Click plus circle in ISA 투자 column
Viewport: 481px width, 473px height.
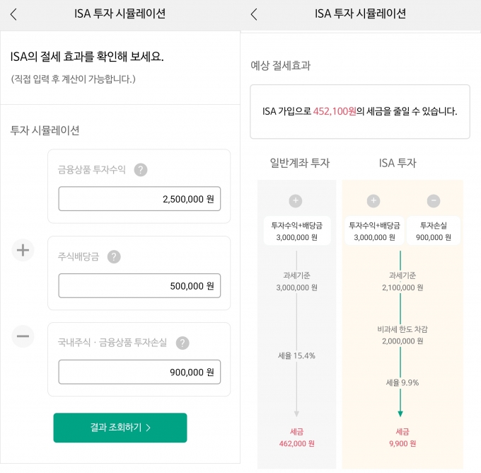(373, 201)
